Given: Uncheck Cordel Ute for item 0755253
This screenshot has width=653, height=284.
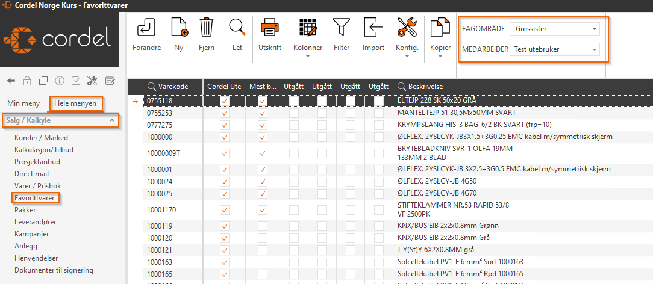Looking at the screenshot, I should (x=225, y=113).
